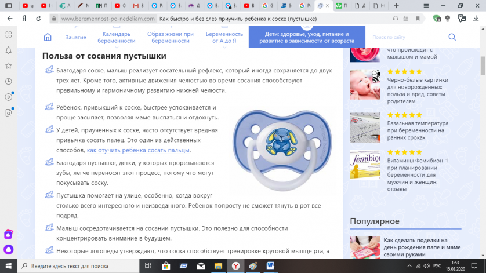
Task: Follow link "как отучить ребенка сосать пальцы"
Action: tap(138, 150)
